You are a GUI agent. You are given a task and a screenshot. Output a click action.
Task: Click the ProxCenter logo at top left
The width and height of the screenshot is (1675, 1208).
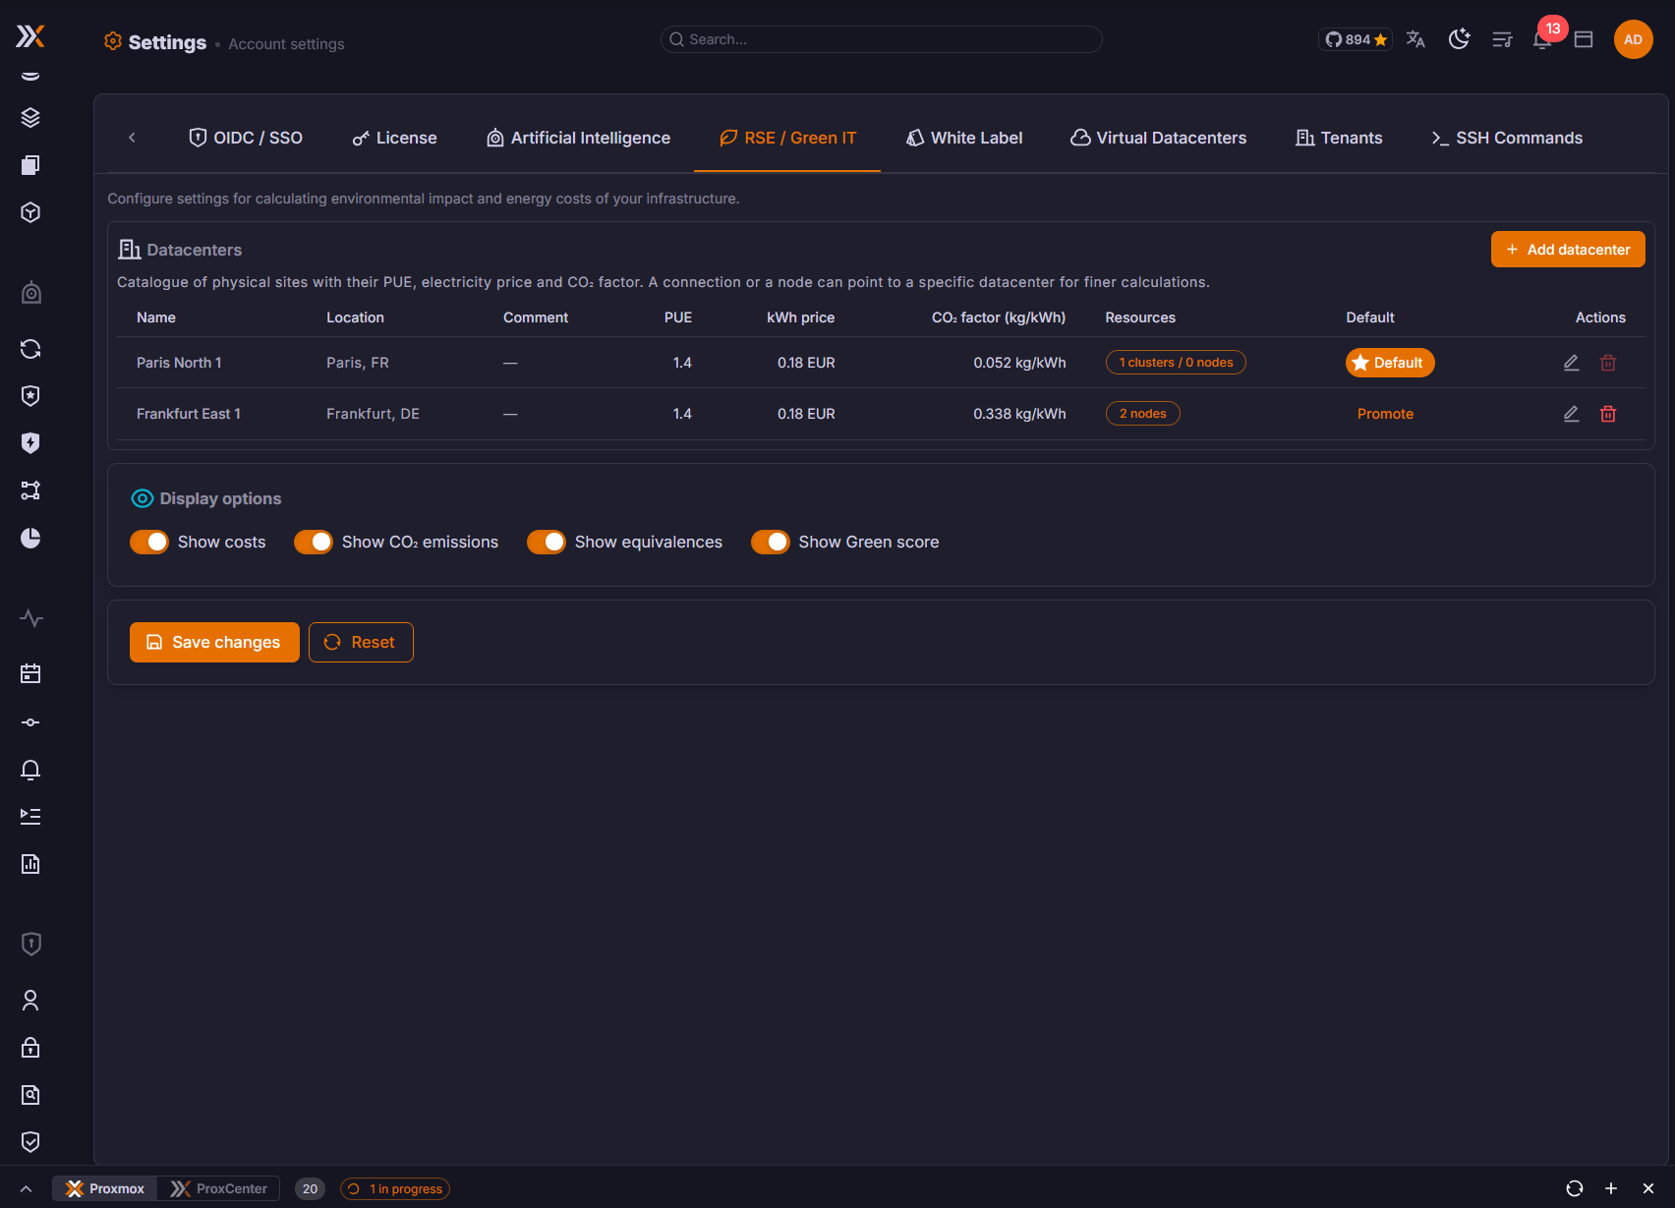click(30, 37)
